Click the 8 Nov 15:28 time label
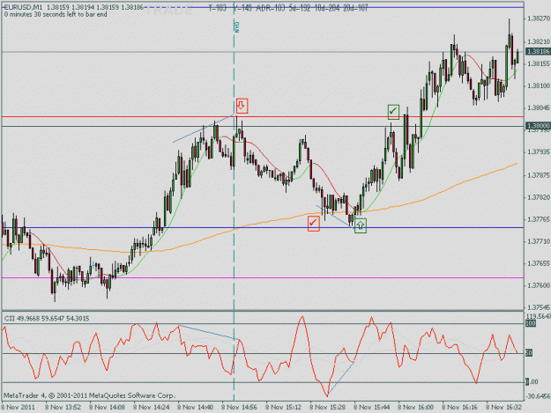This screenshot has height=413, width=551. click(327, 407)
